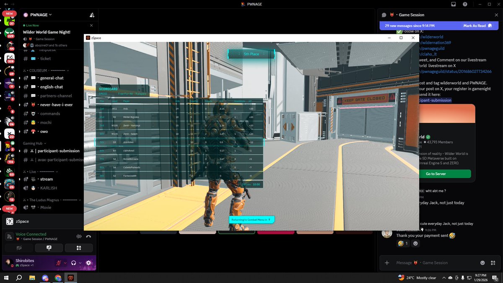Focus the Message Game Session input
Viewport: 503px width, 283px height.
pos(436,263)
